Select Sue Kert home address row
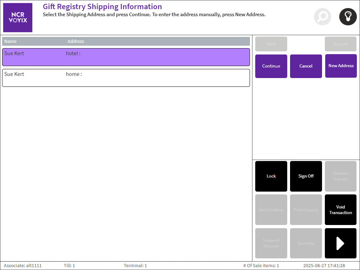This screenshot has height=270, width=360. coord(126,78)
